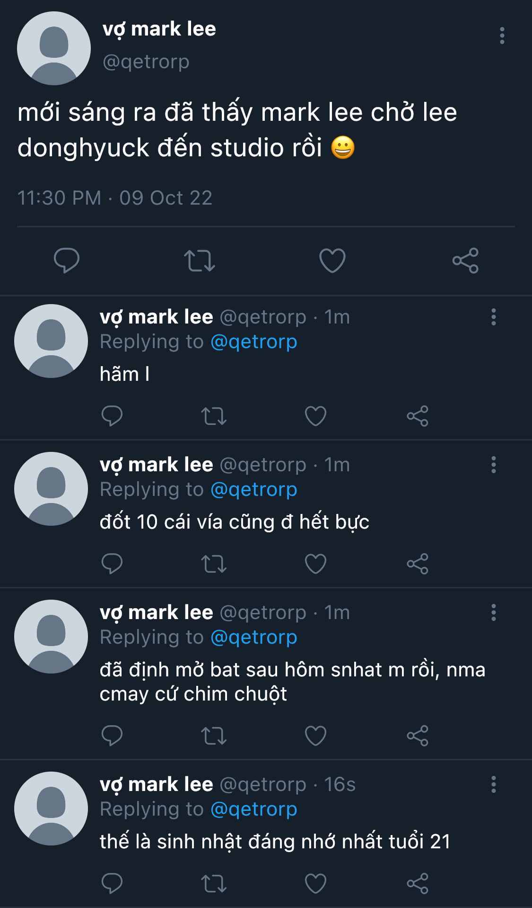Image resolution: width=532 pixels, height=908 pixels.
Task: Open more options for the main tweet
Action: coord(502,36)
